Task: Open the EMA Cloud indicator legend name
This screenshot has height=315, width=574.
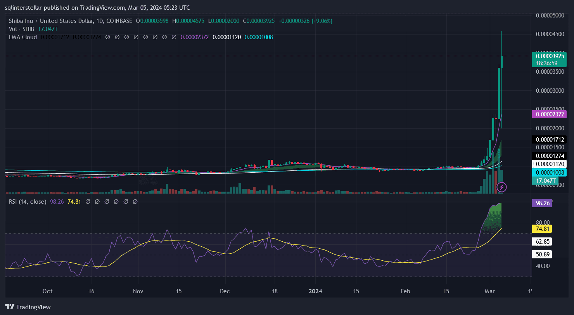Action: (23, 37)
